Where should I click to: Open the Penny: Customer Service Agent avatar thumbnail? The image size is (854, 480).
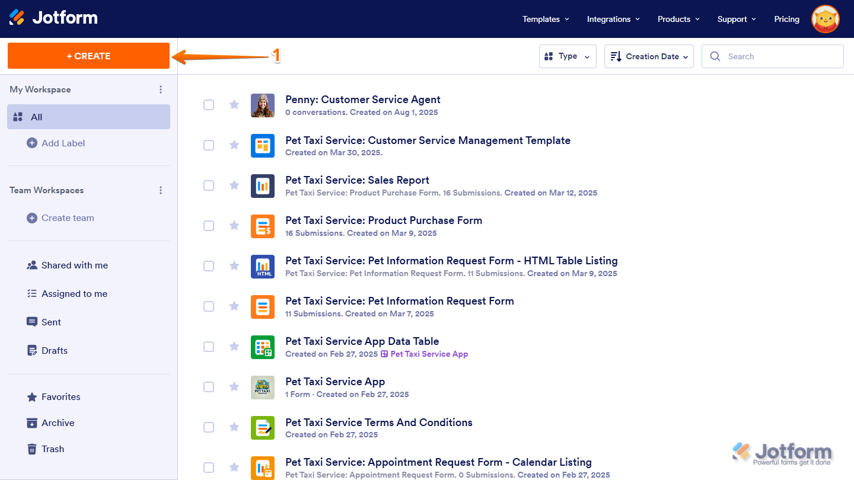[263, 105]
